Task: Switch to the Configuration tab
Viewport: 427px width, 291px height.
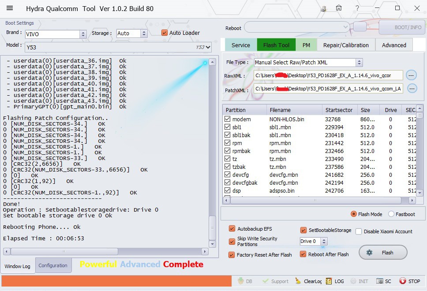Action: (53, 265)
